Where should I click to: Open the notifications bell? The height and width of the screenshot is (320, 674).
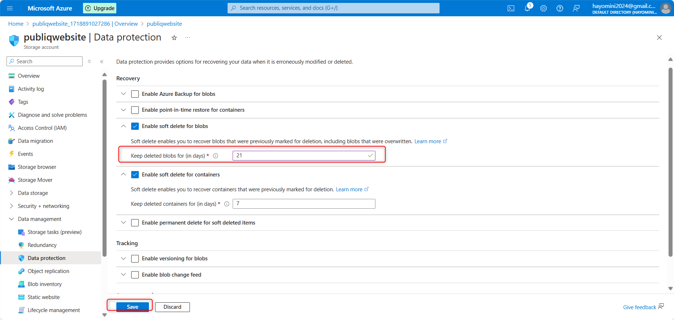point(527,8)
